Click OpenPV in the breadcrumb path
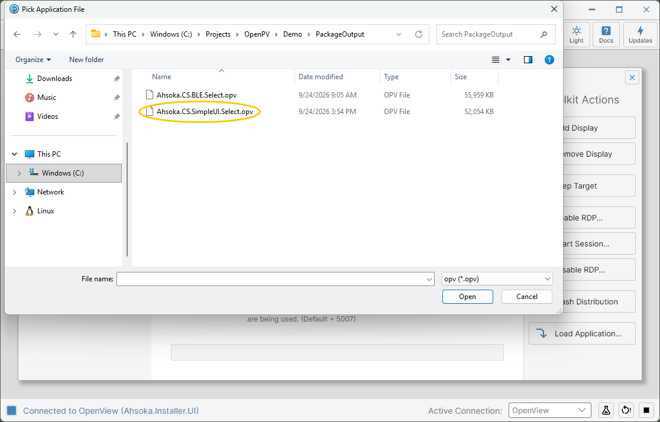The height and width of the screenshot is (422, 660). pos(257,34)
